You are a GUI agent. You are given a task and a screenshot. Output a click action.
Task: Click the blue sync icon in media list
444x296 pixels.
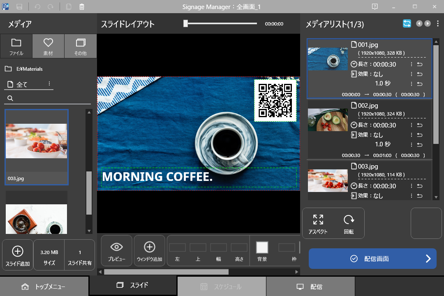pos(407,23)
